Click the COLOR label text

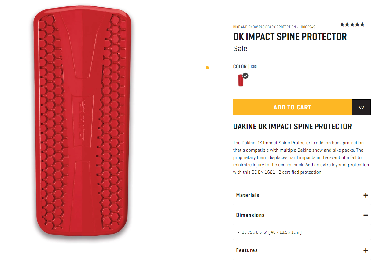point(240,66)
